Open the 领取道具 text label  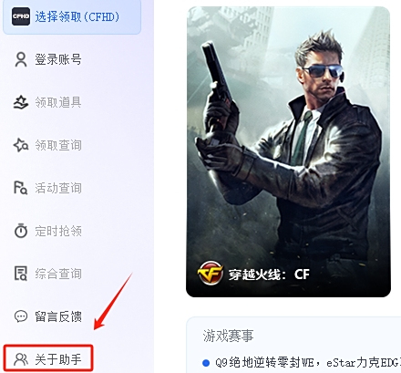[x=58, y=102]
